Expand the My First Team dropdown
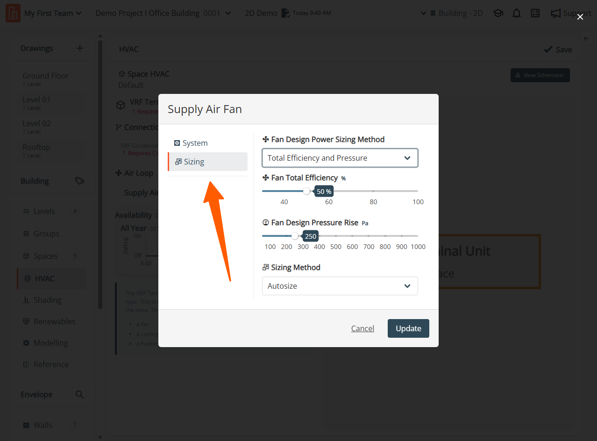Screen dimensions: 597x441 [53, 14]
